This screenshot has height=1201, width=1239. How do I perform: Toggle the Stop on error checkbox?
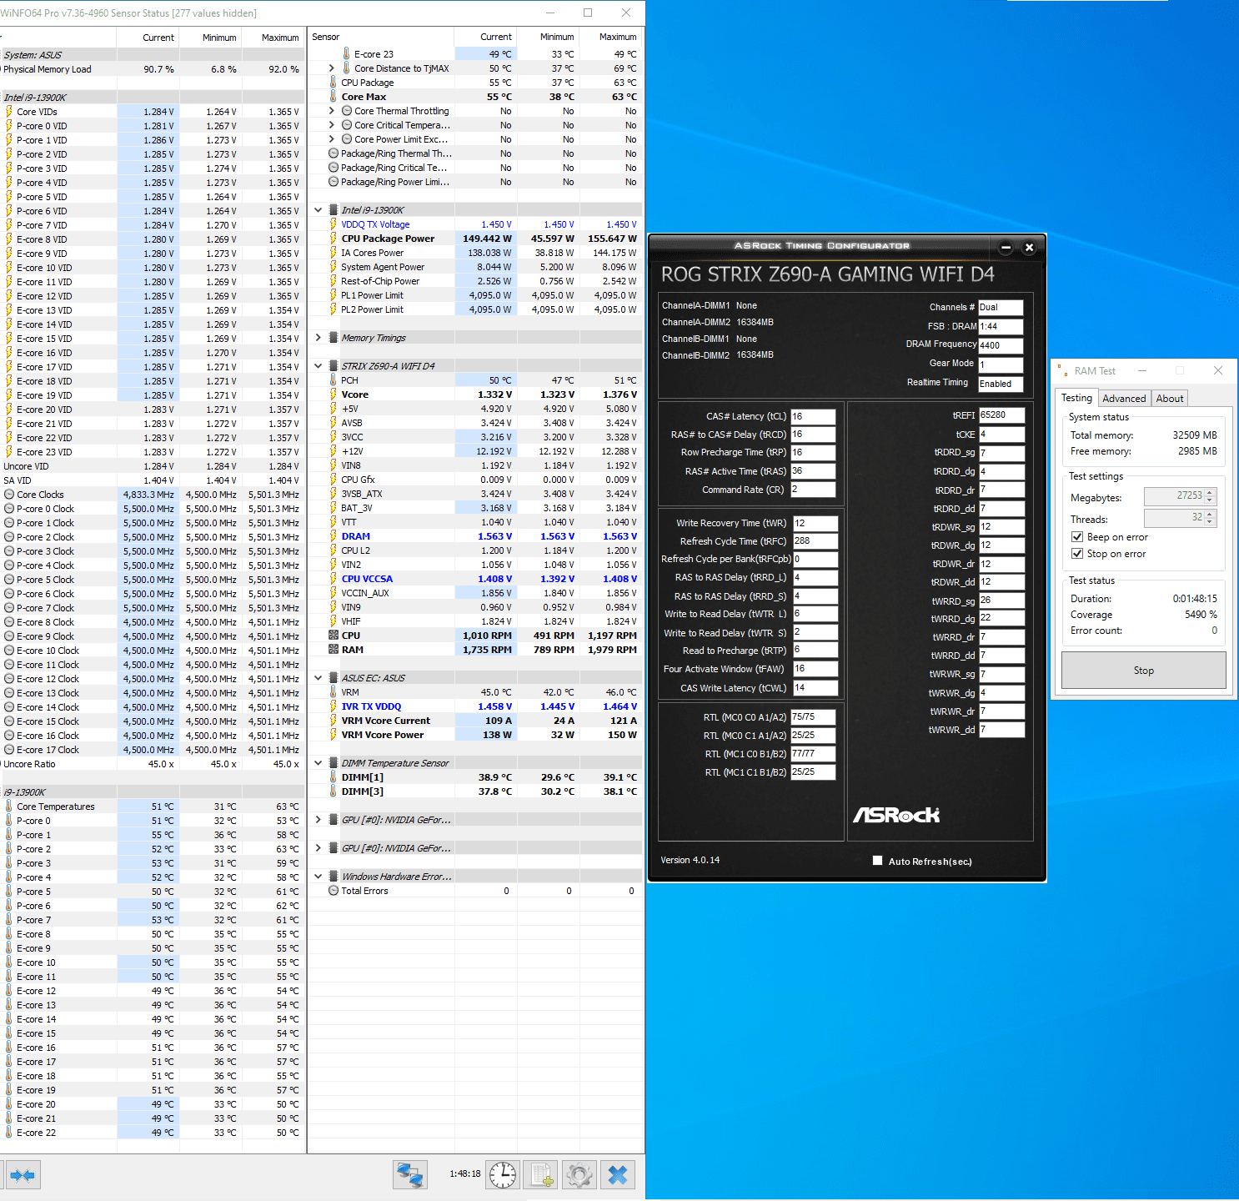[x=1077, y=554]
